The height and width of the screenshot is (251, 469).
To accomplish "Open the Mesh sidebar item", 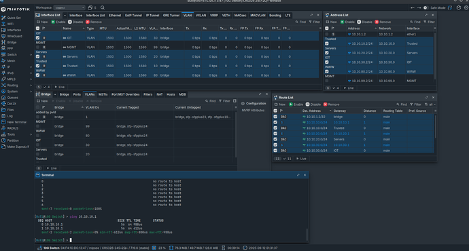I will click(11, 60).
